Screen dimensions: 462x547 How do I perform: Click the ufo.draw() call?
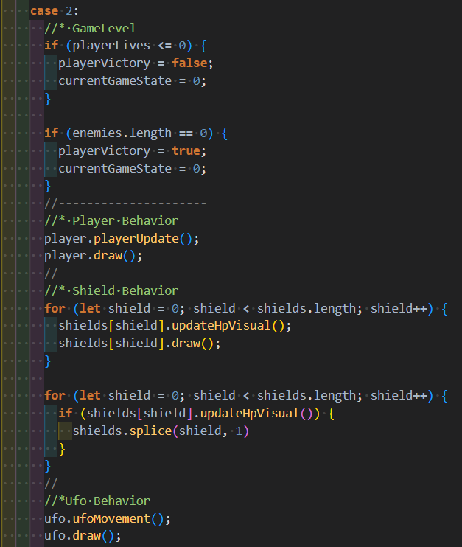tap(82, 536)
